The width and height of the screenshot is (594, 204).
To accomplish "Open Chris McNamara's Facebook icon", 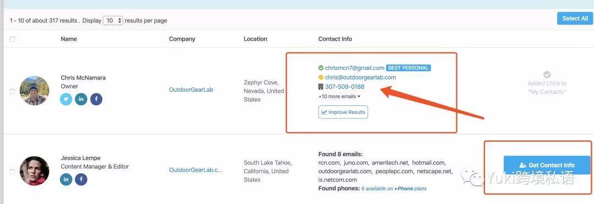I will [96, 99].
